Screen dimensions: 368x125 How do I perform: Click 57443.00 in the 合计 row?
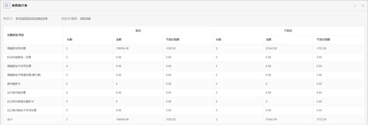272,119
